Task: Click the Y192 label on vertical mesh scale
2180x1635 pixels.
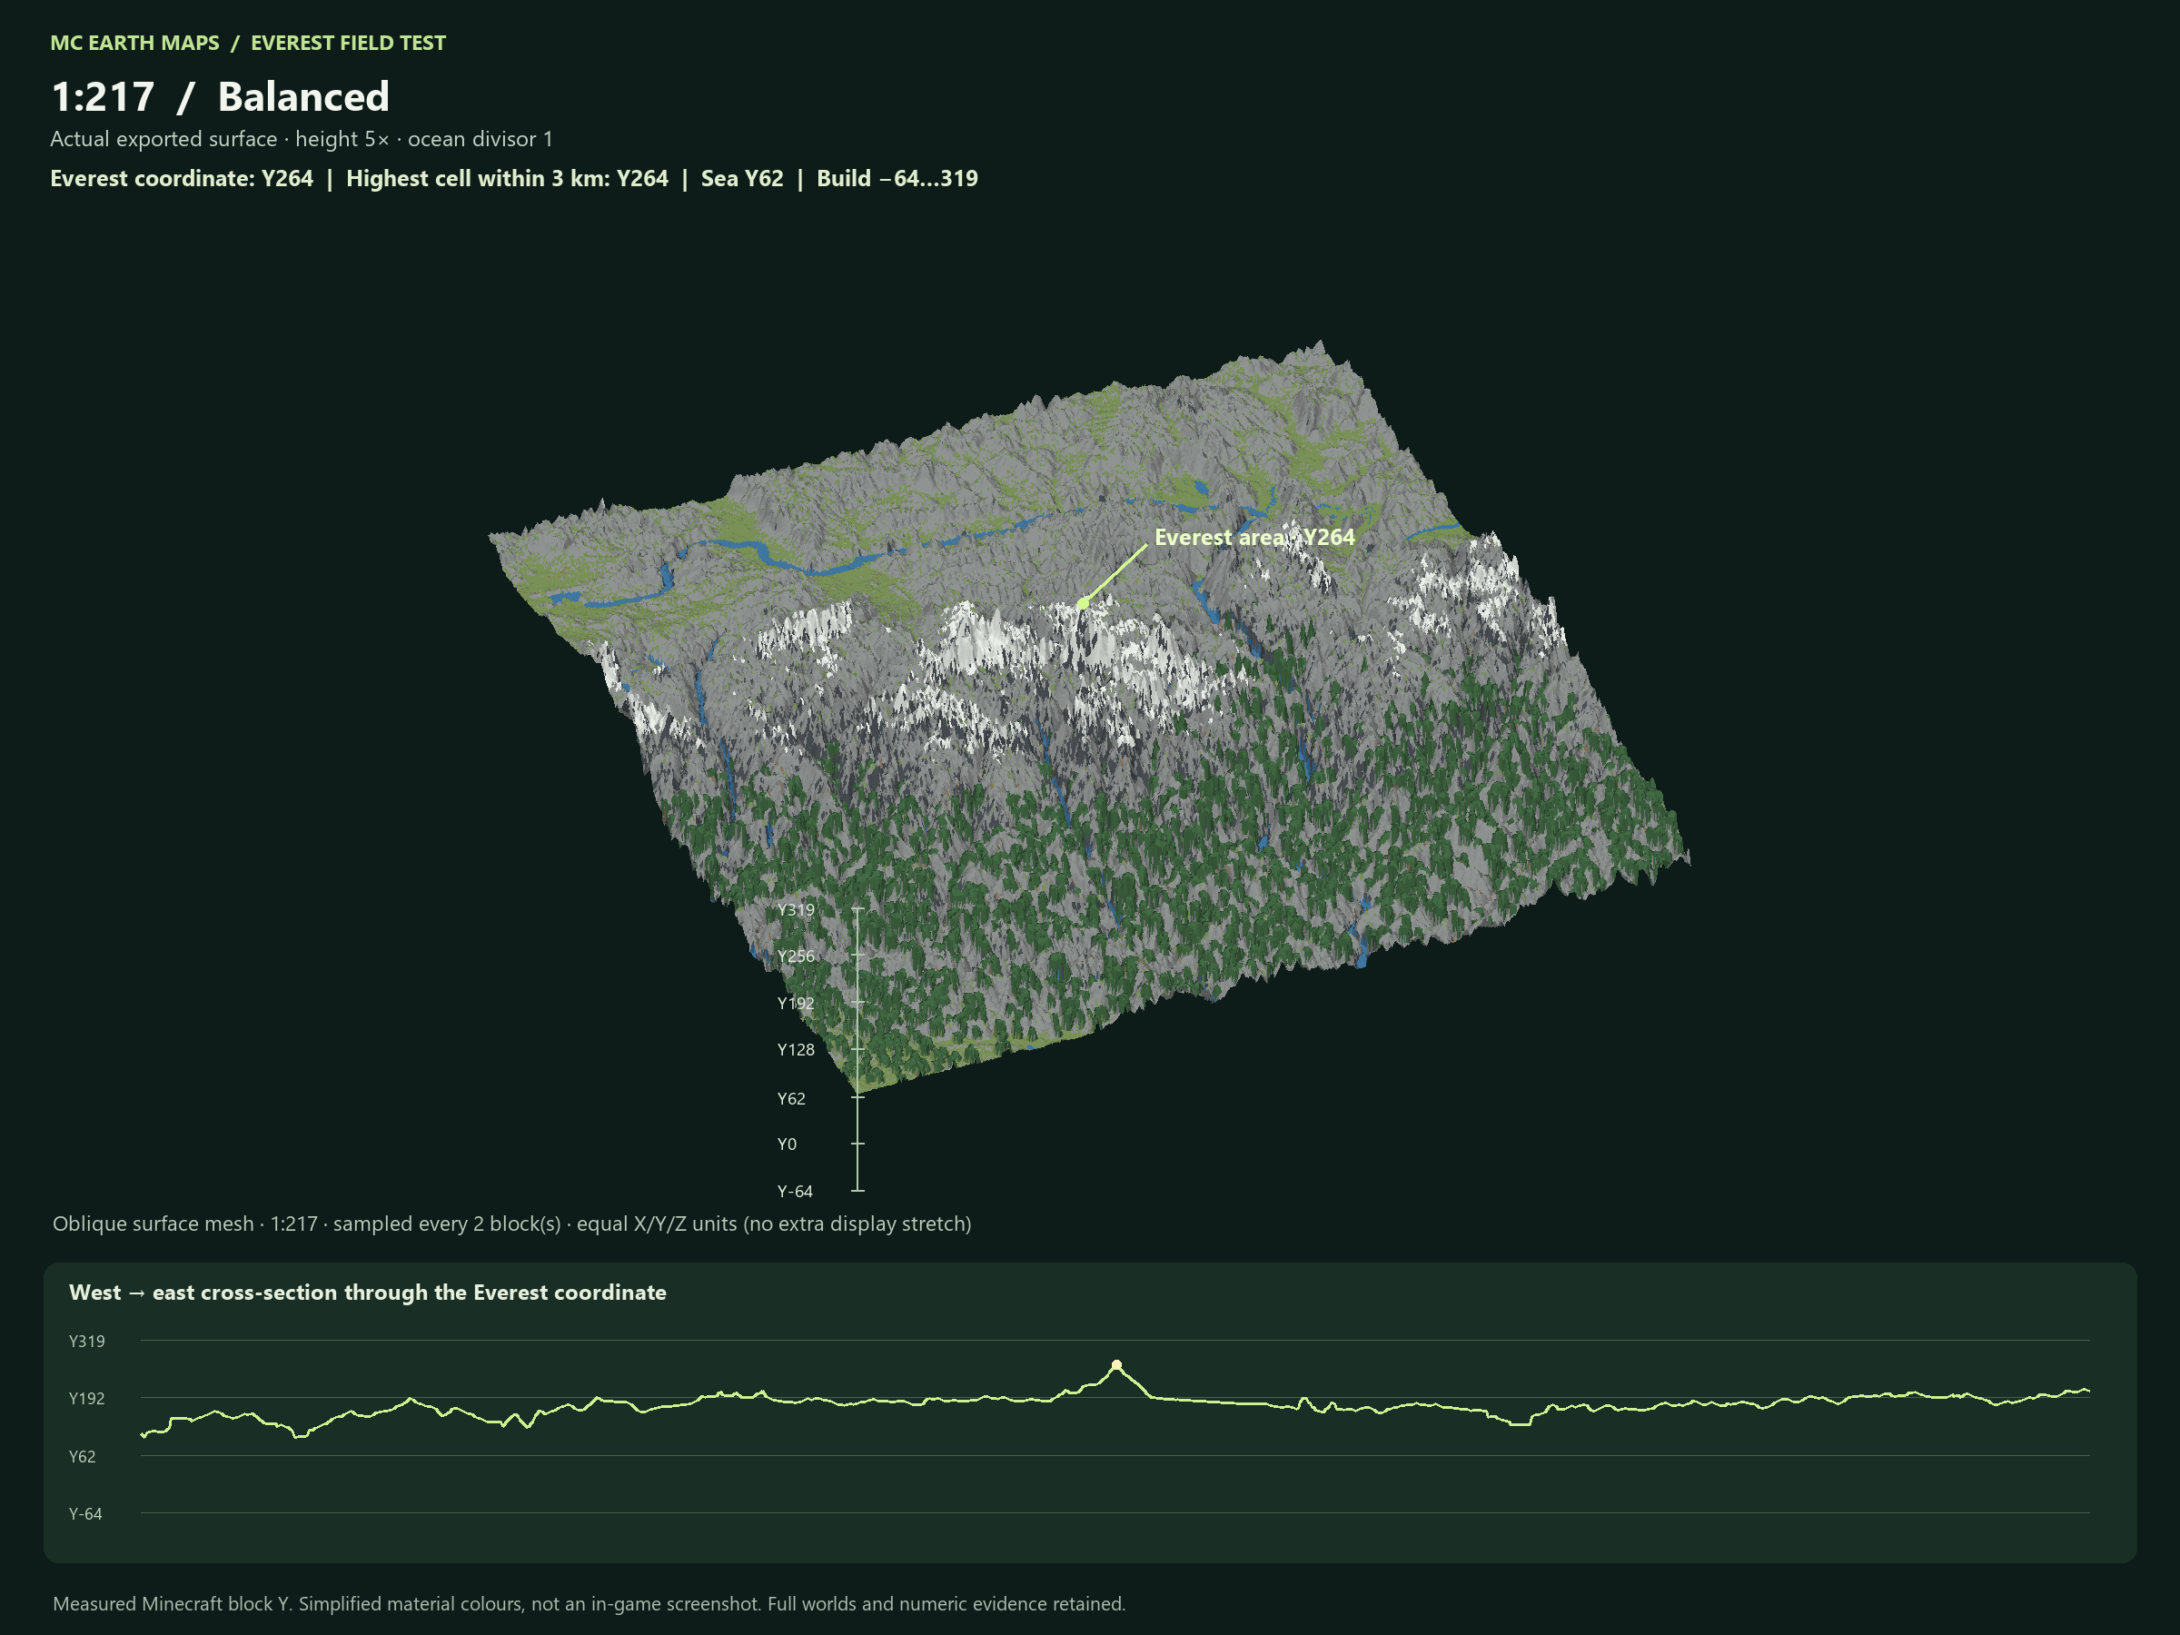Action: point(796,1004)
